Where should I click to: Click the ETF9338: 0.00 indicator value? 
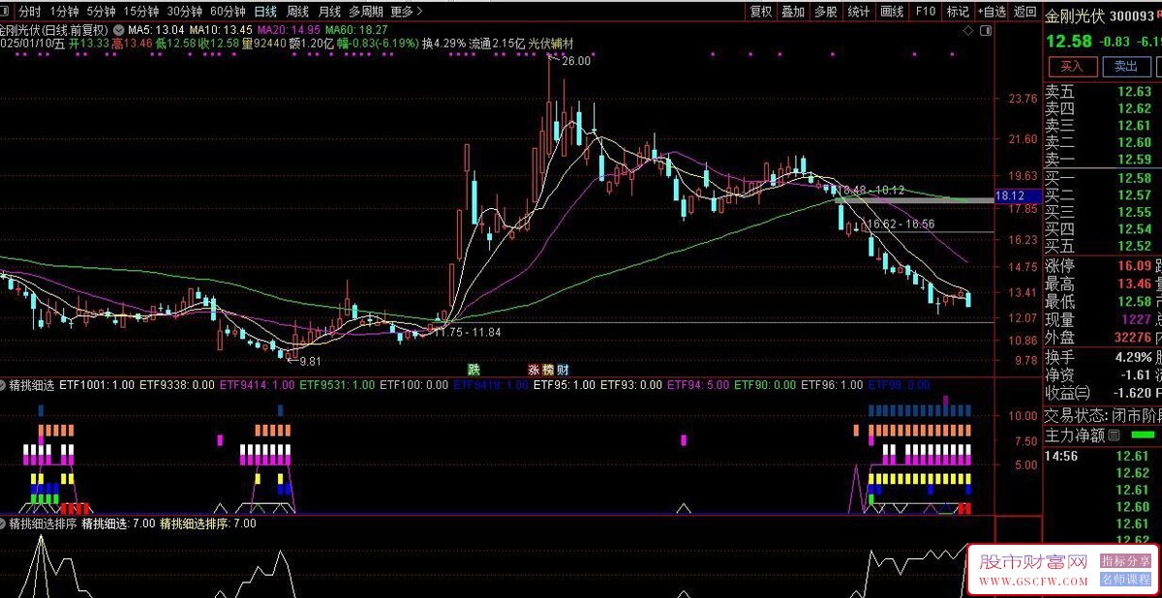tap(177, 385)
